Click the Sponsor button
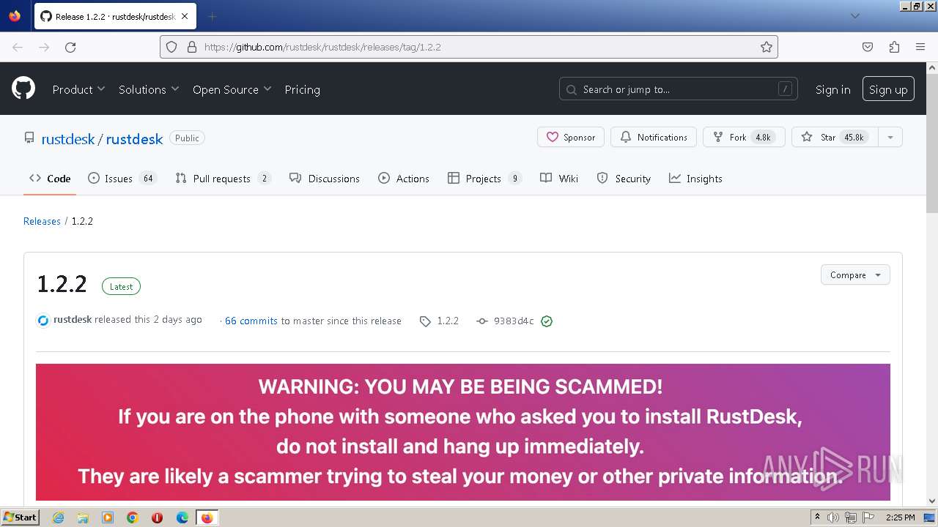Screen dimensions: 938x527 tap(571, 137)
